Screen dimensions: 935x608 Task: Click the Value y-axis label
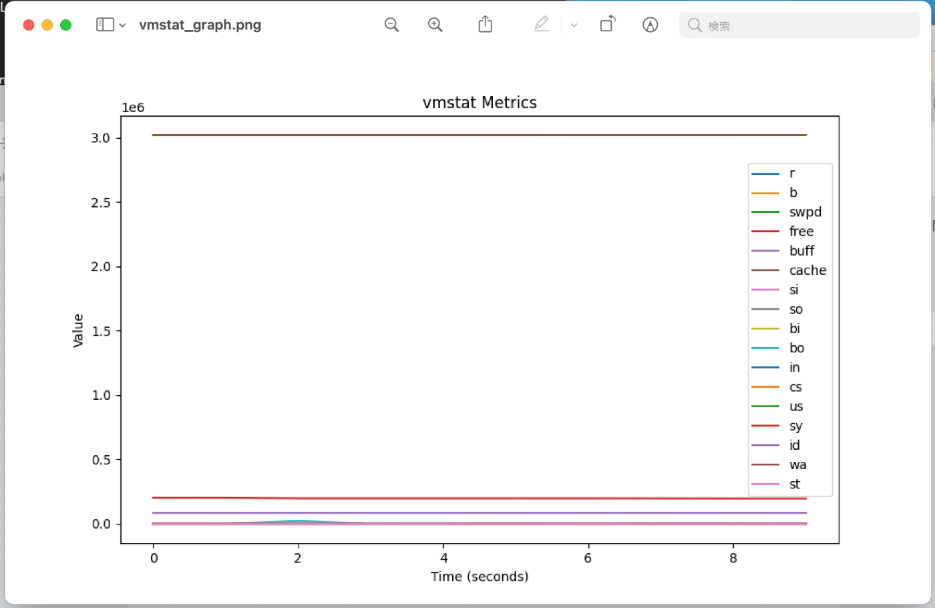click(x=78, y=330)
